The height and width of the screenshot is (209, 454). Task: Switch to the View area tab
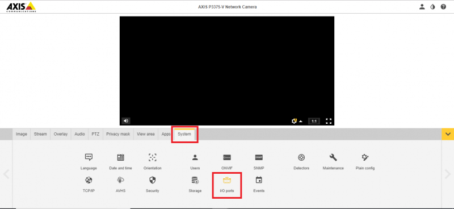click(x=146, y=134)
